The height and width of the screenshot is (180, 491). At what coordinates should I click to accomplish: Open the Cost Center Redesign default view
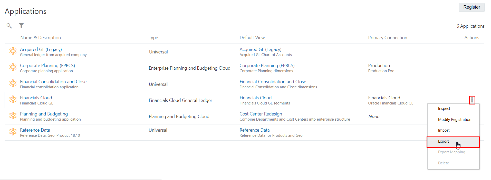261,114
